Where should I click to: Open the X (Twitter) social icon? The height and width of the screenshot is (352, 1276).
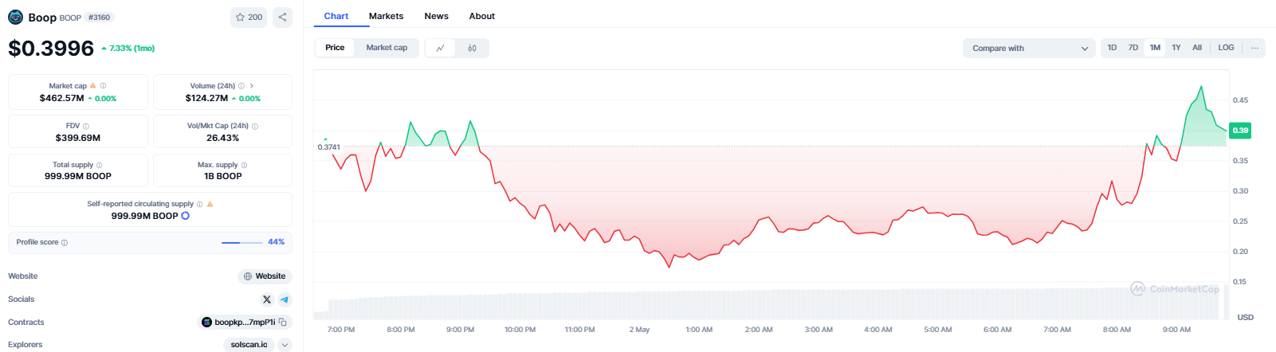pos(267,299)
